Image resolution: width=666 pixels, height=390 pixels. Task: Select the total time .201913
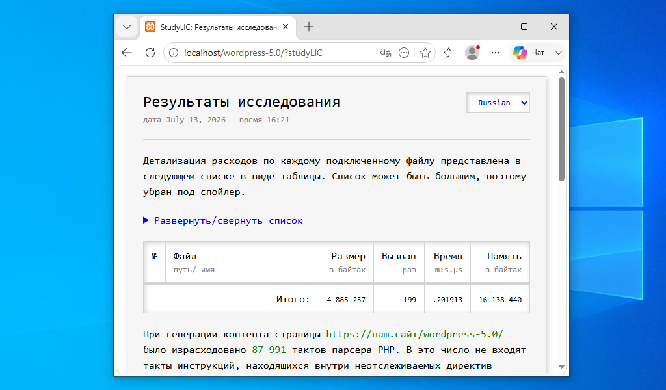click(x=447, y=300)
